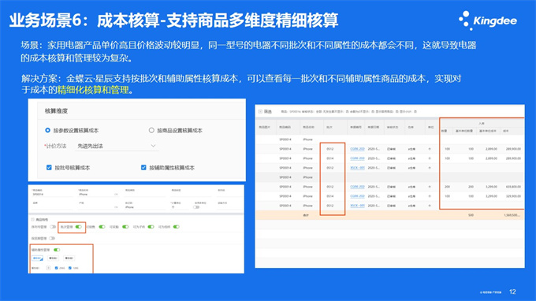Image resolution: width=536 pixels, height=301 pixels.
Task: Uncheck 按辅助属性核算成本 checkbox
Action: click(x=143, y=167)
